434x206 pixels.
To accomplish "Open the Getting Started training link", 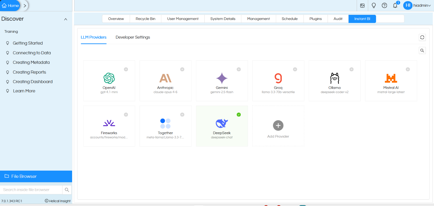I will tap(28, 43).
